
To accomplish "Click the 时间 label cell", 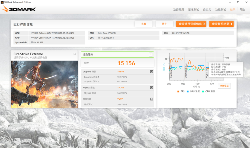I will tap(166, 33).
